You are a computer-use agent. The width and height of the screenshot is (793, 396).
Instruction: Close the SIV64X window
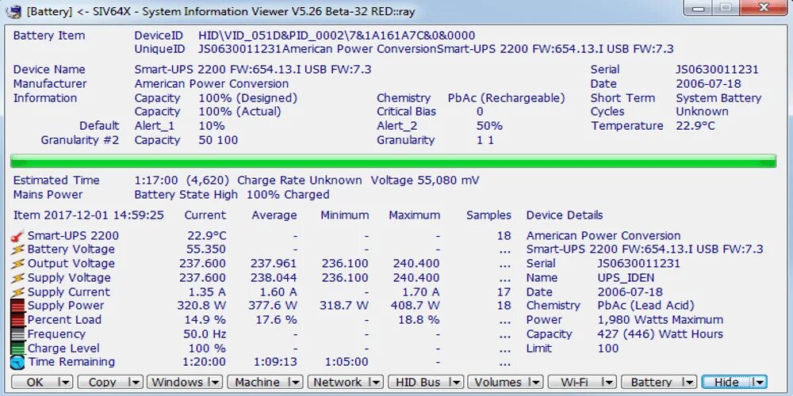(x=764, y=7)
